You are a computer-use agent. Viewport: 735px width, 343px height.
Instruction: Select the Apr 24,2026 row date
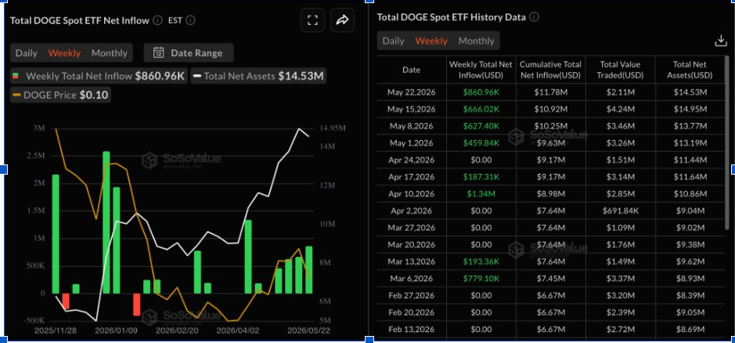[411, 160]
